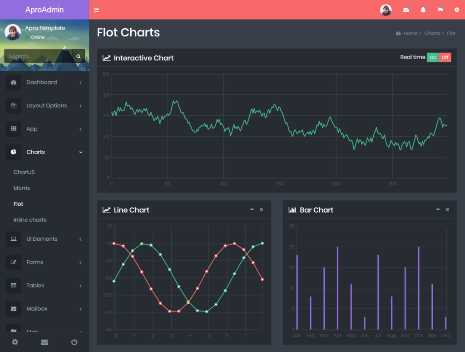Viewport: 465px width, 352px height.
Task: Click the mail icon at sidebar bottom
Action: pos(45,342)
